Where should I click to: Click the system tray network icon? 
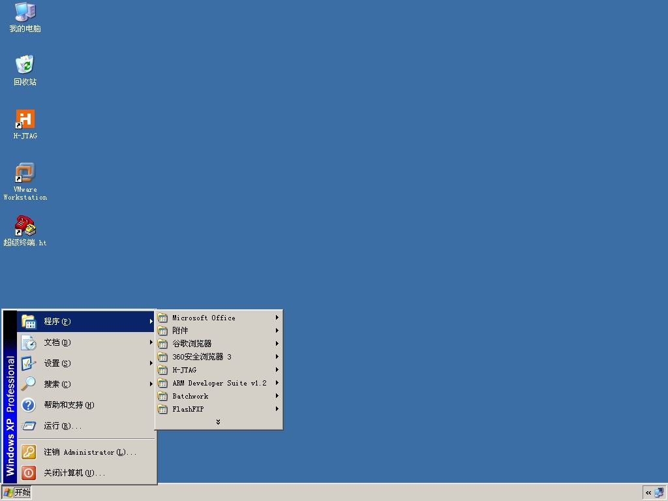(659, 493)
